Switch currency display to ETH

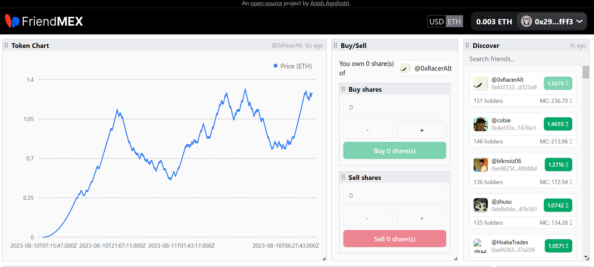click(454, 22)
